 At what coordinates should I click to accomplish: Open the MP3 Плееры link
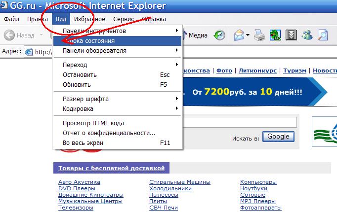[x=258, y=201]
